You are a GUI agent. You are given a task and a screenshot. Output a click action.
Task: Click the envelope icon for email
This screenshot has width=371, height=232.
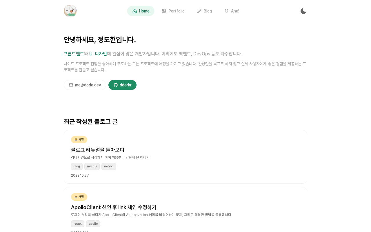point(71,85)
